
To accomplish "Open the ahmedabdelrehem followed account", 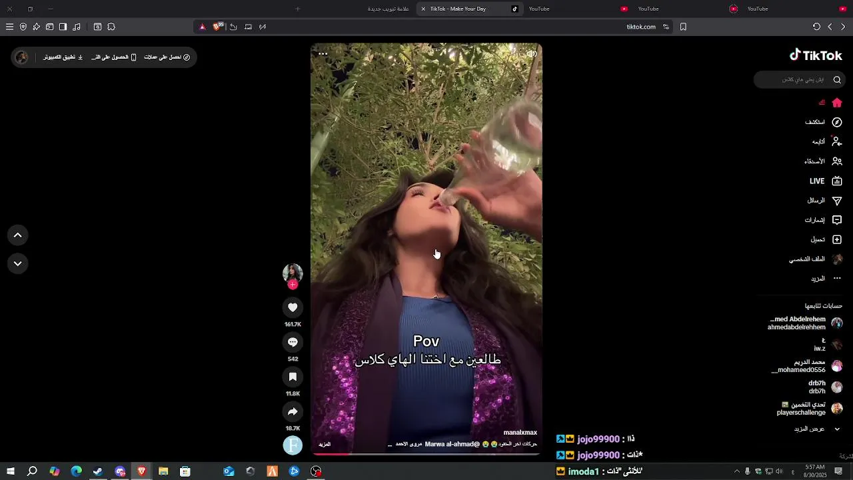I will [805, 323].
